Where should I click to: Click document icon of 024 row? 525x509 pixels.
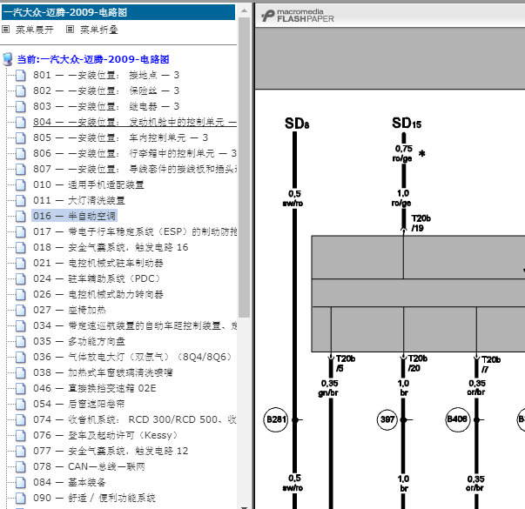[x=20, y=278]
